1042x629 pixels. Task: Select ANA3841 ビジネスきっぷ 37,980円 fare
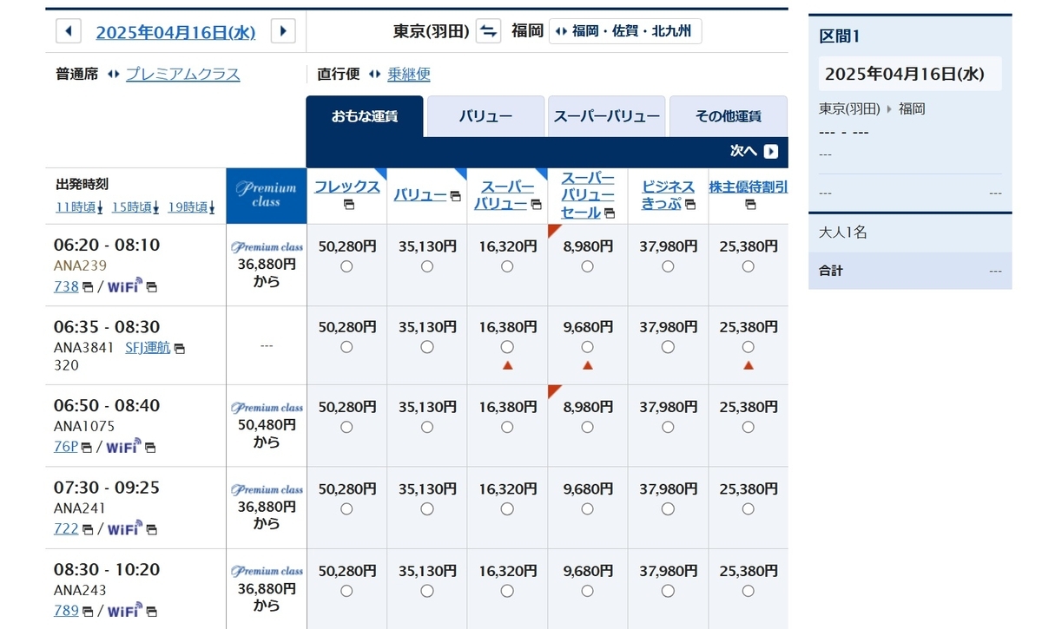668,347
